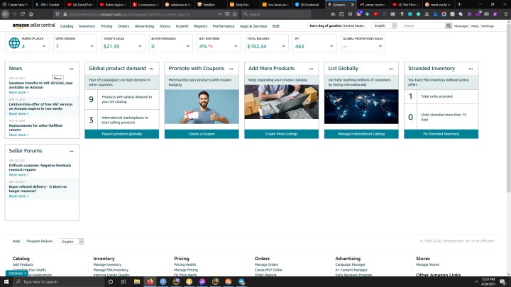Image resolution: width=511 pixels, height=287 pixels.
Task: Open File Explorer from the taskbar
Action: pyautogui.click(x=137, y=281)
